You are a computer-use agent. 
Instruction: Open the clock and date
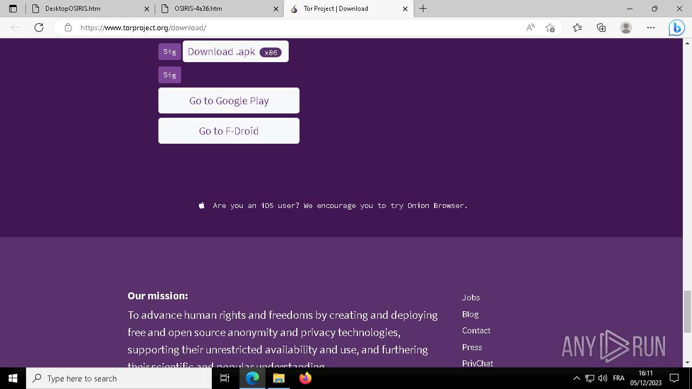click(x=646, y=378)
